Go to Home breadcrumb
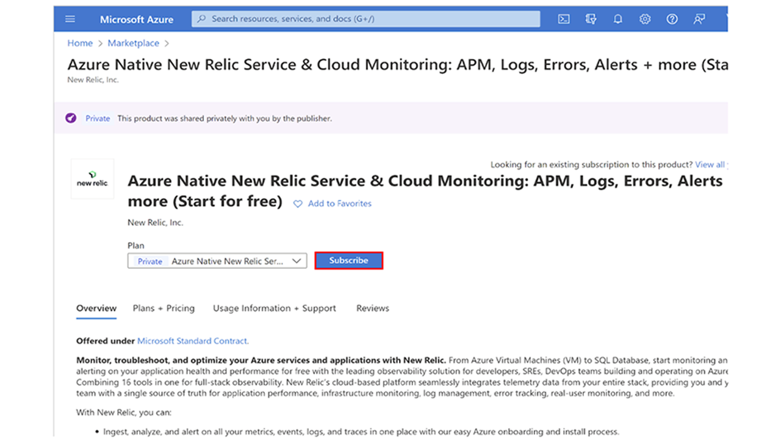The height and width of the screenshot is (439, 781). click(80, 43)
